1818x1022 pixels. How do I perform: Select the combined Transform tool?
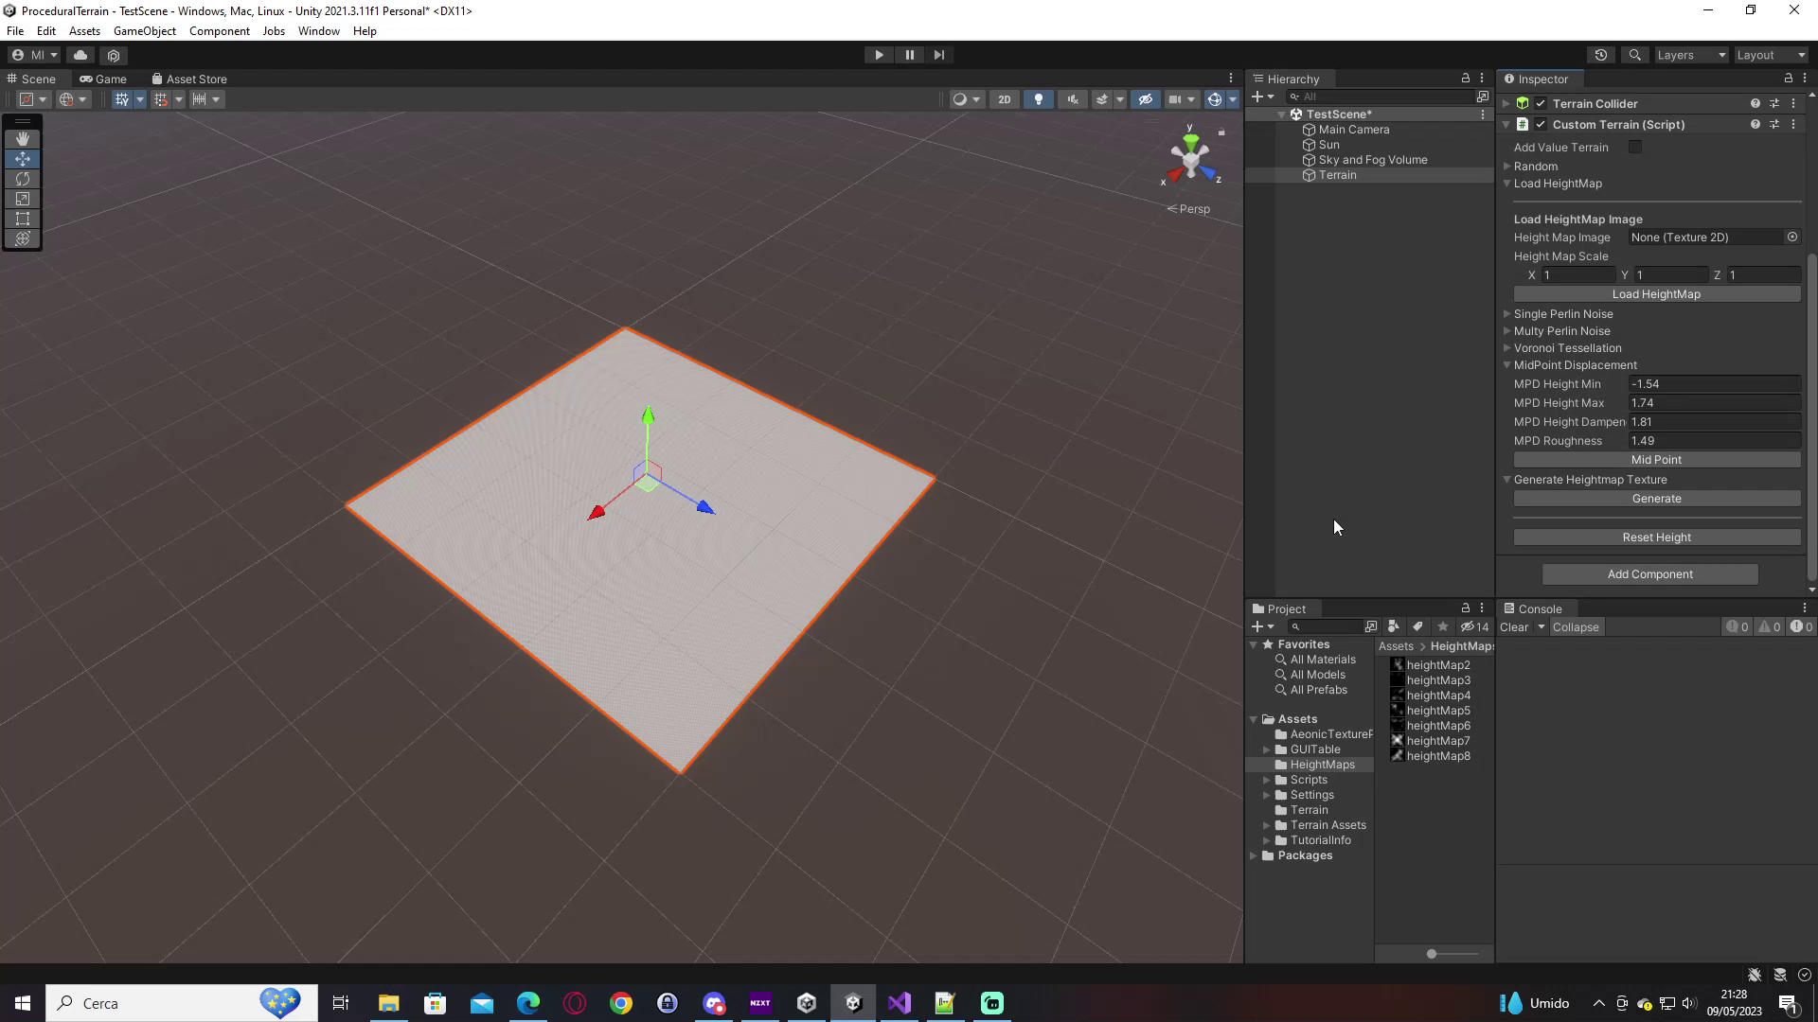point(23,238)
